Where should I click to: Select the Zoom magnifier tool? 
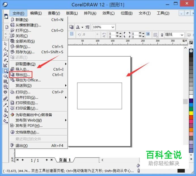point(5,55)
